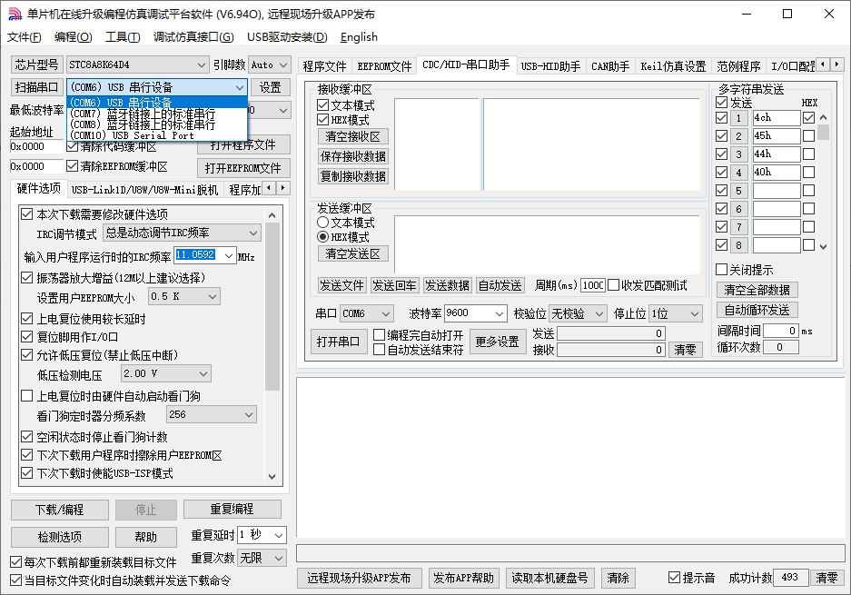Click the 打开串口 button
851x595 pixels.
(x=339, y=342)
